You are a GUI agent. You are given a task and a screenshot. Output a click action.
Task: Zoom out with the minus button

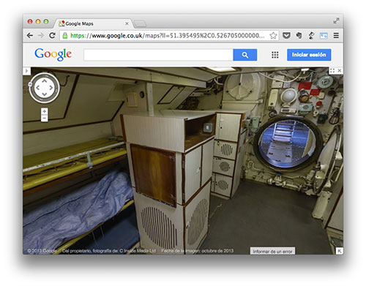pyautogui.click(x=44, y=118)
